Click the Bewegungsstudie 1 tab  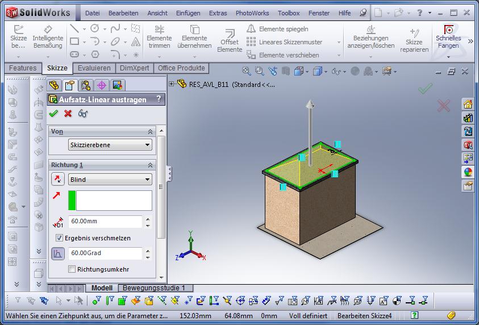pyautogui.click(x=154, y=288)
